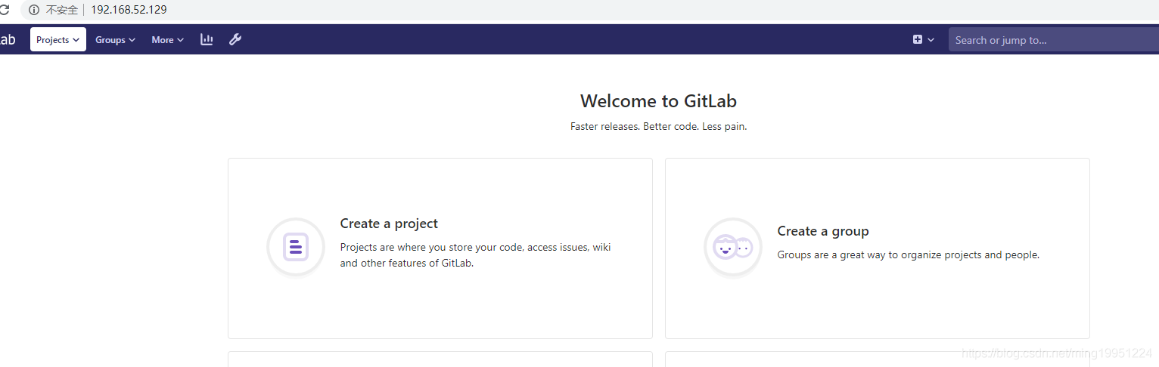Open the More dropdown in navbar
Viewport: 1159px width, 367px height.
[167, 39]
